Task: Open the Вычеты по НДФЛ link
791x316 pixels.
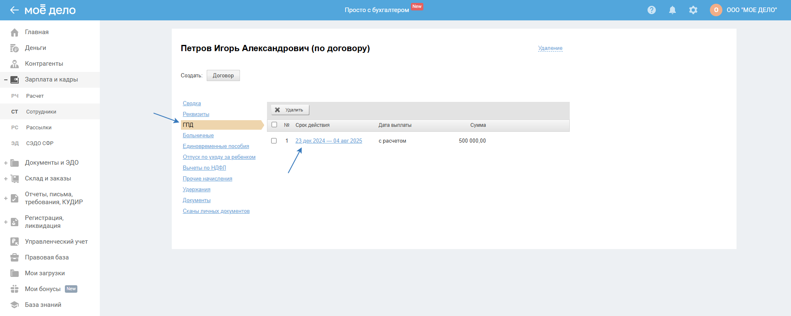Action: 204,168
